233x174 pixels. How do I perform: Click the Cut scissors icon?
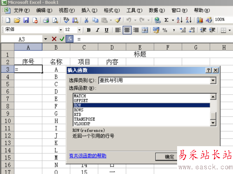[x=86, y=20]
